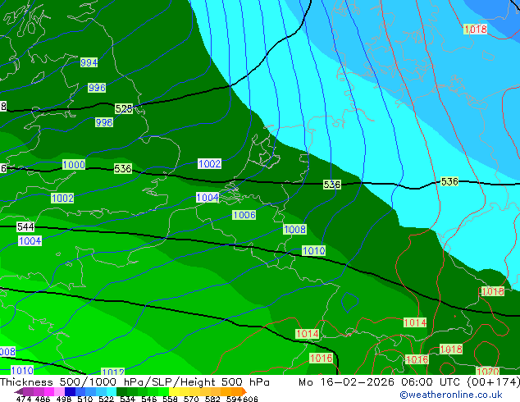Image resolution: width=520 pixels, height=402 pixels.
Task: Click the 474 legend value
Action: 24,399
